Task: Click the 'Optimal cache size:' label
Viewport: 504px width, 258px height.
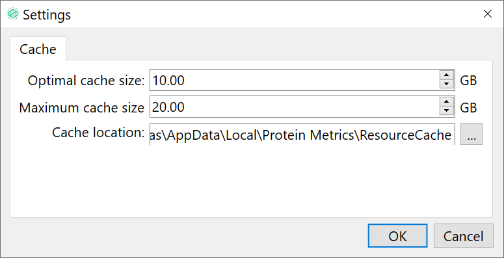Action: point(86,81)
